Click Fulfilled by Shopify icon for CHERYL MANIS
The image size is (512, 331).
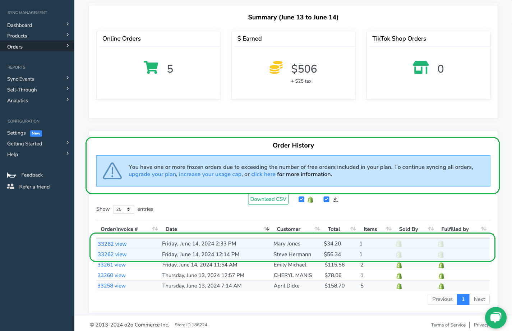pyautogui.click(x=441, y=276)
